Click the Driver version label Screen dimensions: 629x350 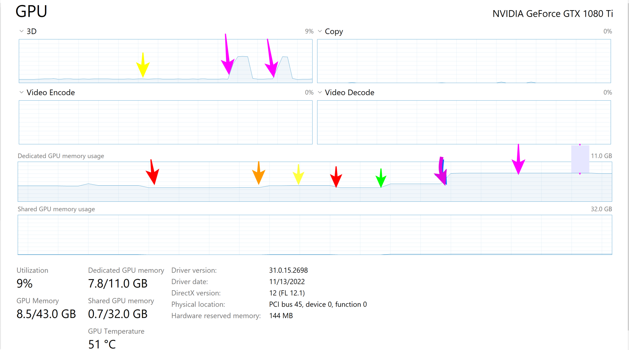tap(194, 270)
